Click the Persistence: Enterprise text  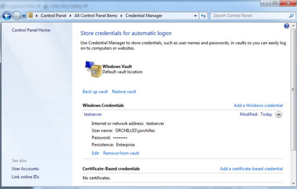pos(113,144)
